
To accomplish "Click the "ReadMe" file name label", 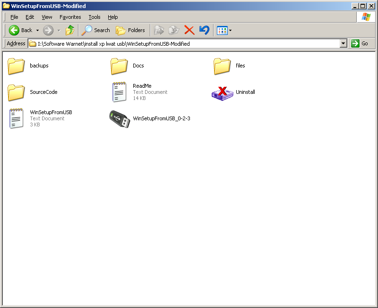I will [x=142, y=86].
